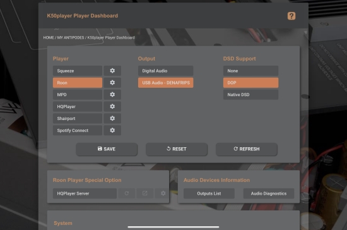Set DSD Support to Native DSD
The height and width of the screenshot is (230, 347).
(x=250, y=95)
